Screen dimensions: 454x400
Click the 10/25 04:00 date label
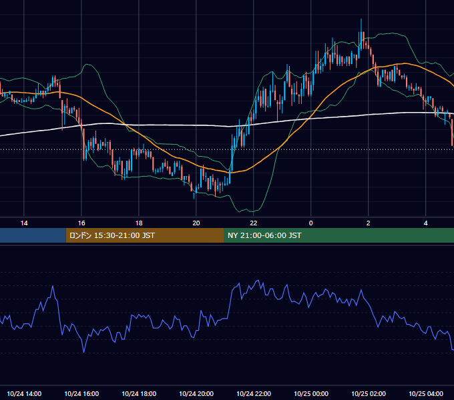pos(425,393)
